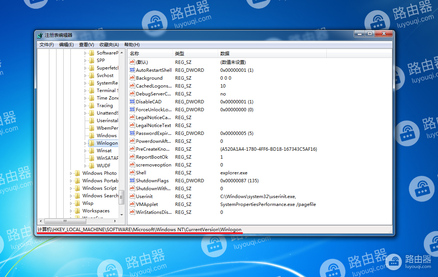
Task: Click the tree horizontal scrollbar thumb
Action: pyautogui.click(x=65, y=221)
